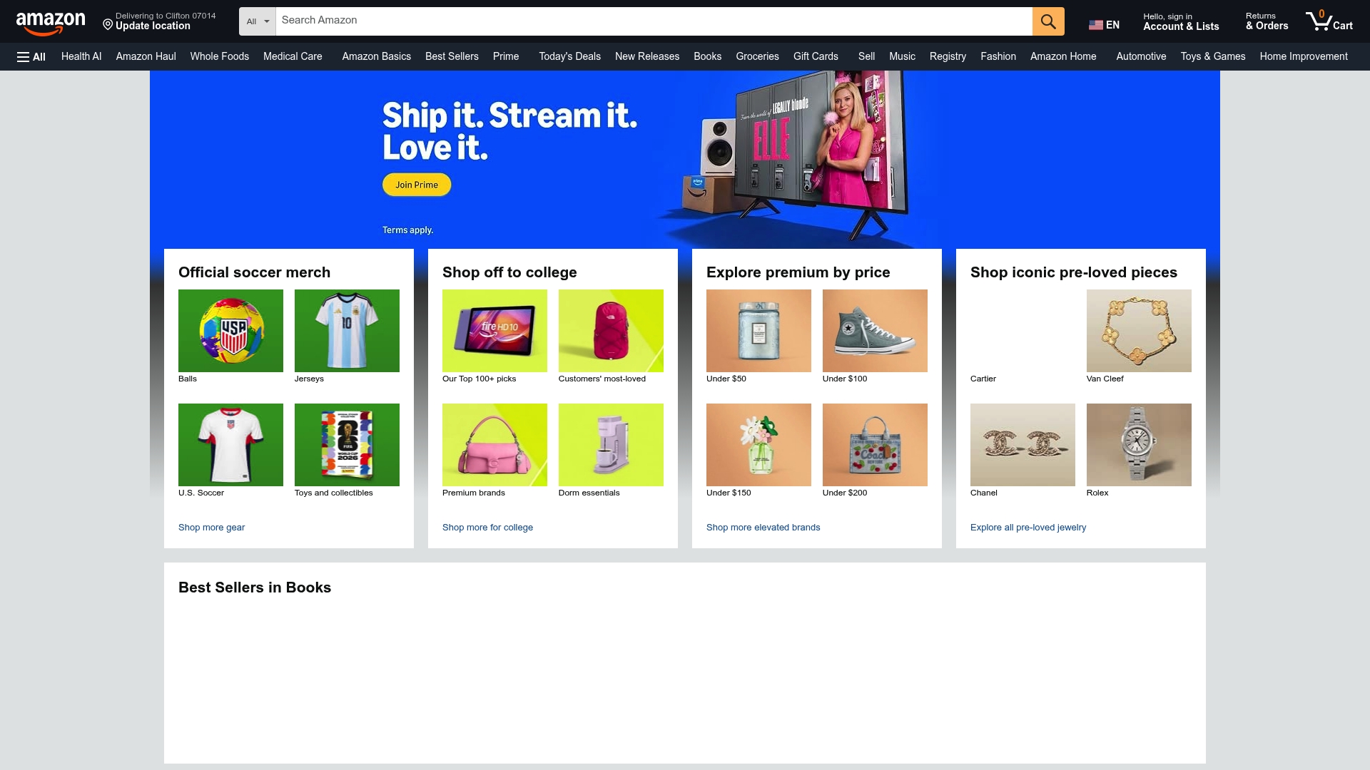This screenshot has height=770, width=1370.
Task: Open the Account & Lists dropdown
Action: click(x=1181, y=21)
